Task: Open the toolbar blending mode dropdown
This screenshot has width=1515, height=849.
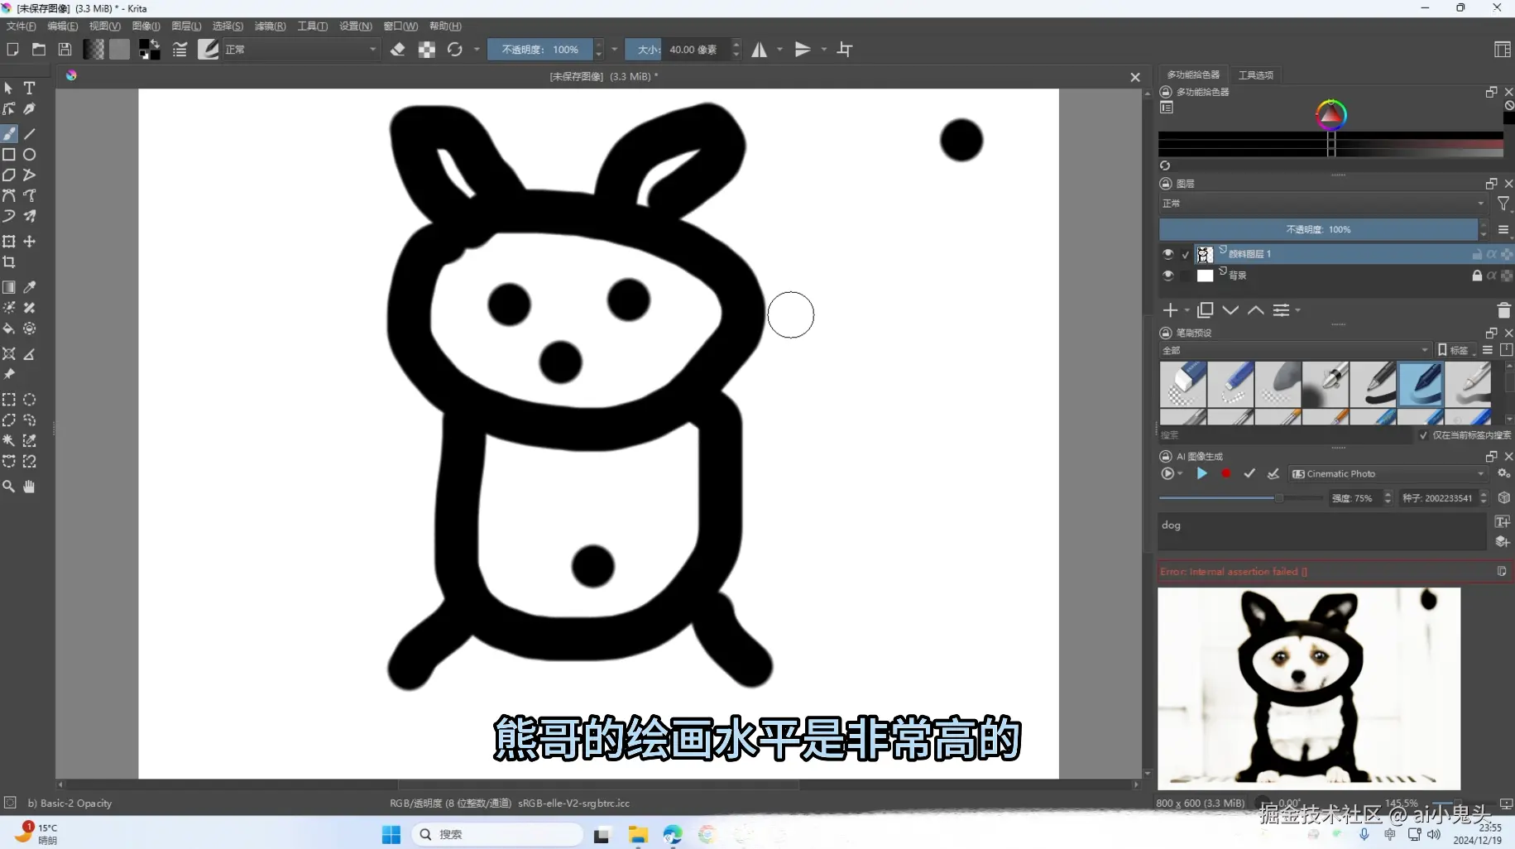Action: pyautogui.click(x=301, y=50)
